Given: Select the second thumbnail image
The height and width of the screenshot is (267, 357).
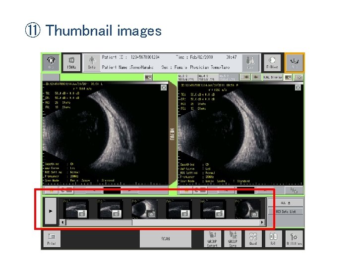Looking at the screenshot, I should (x=109, y=209).
